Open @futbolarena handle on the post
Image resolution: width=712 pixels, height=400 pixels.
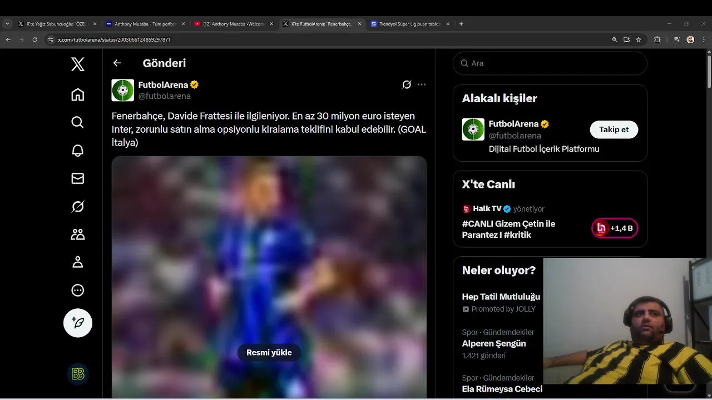click(x=165, y=96)
